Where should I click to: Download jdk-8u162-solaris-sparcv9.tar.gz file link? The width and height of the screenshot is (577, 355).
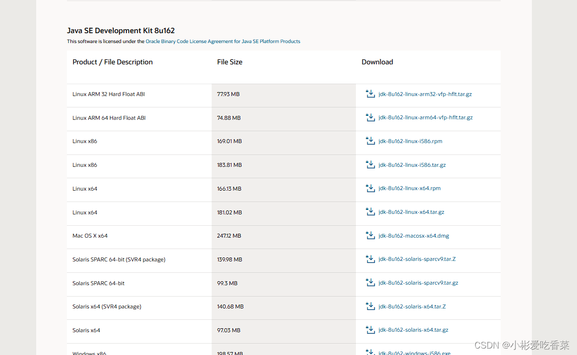pos(418,283)
